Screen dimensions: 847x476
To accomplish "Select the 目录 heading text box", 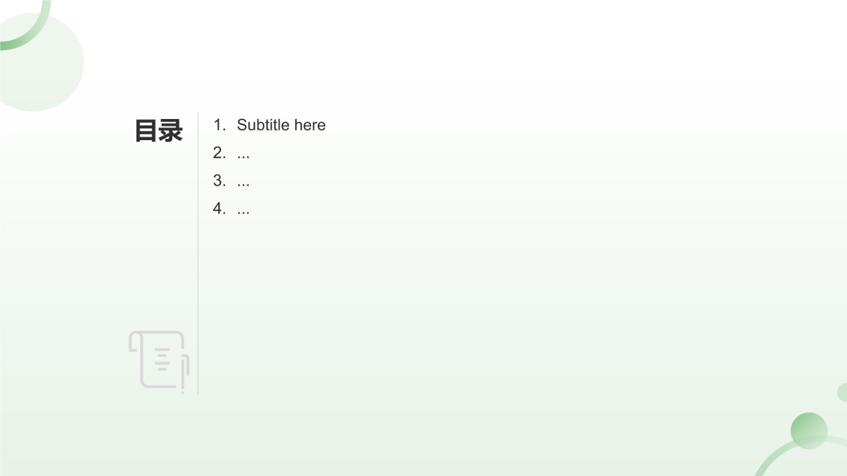I will coord(159,130).
